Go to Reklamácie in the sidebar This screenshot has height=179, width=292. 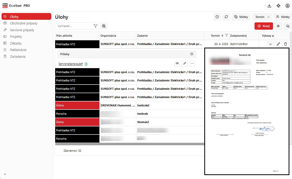coord(18,50)
